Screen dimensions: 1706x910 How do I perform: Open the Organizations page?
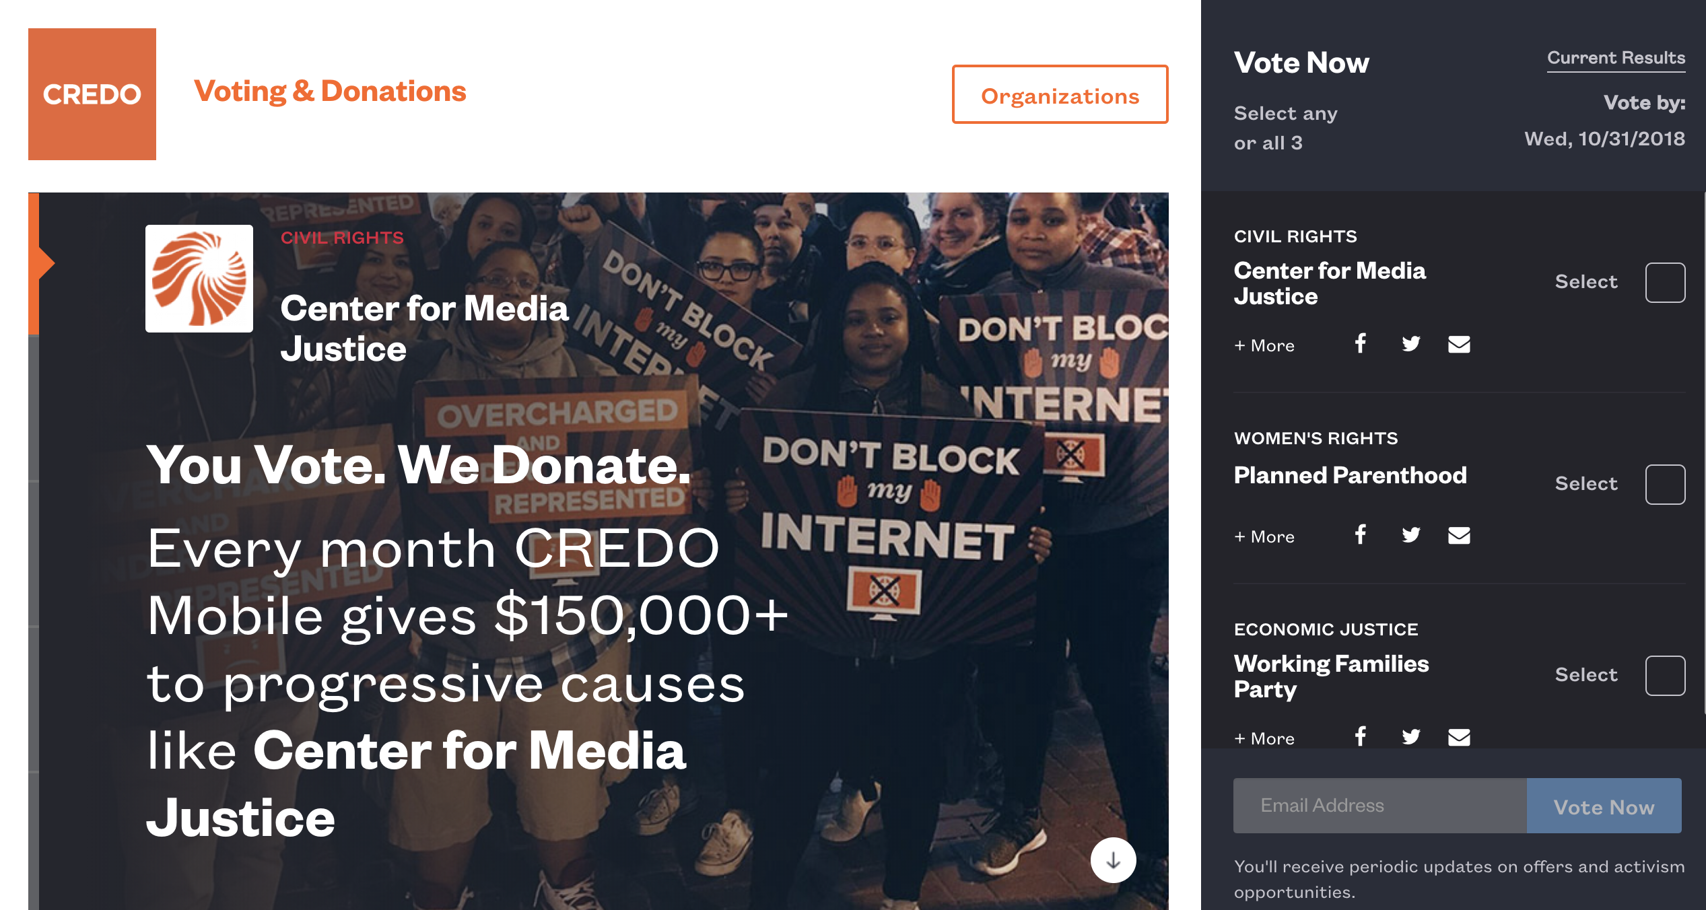click(x=1060, y=95)
